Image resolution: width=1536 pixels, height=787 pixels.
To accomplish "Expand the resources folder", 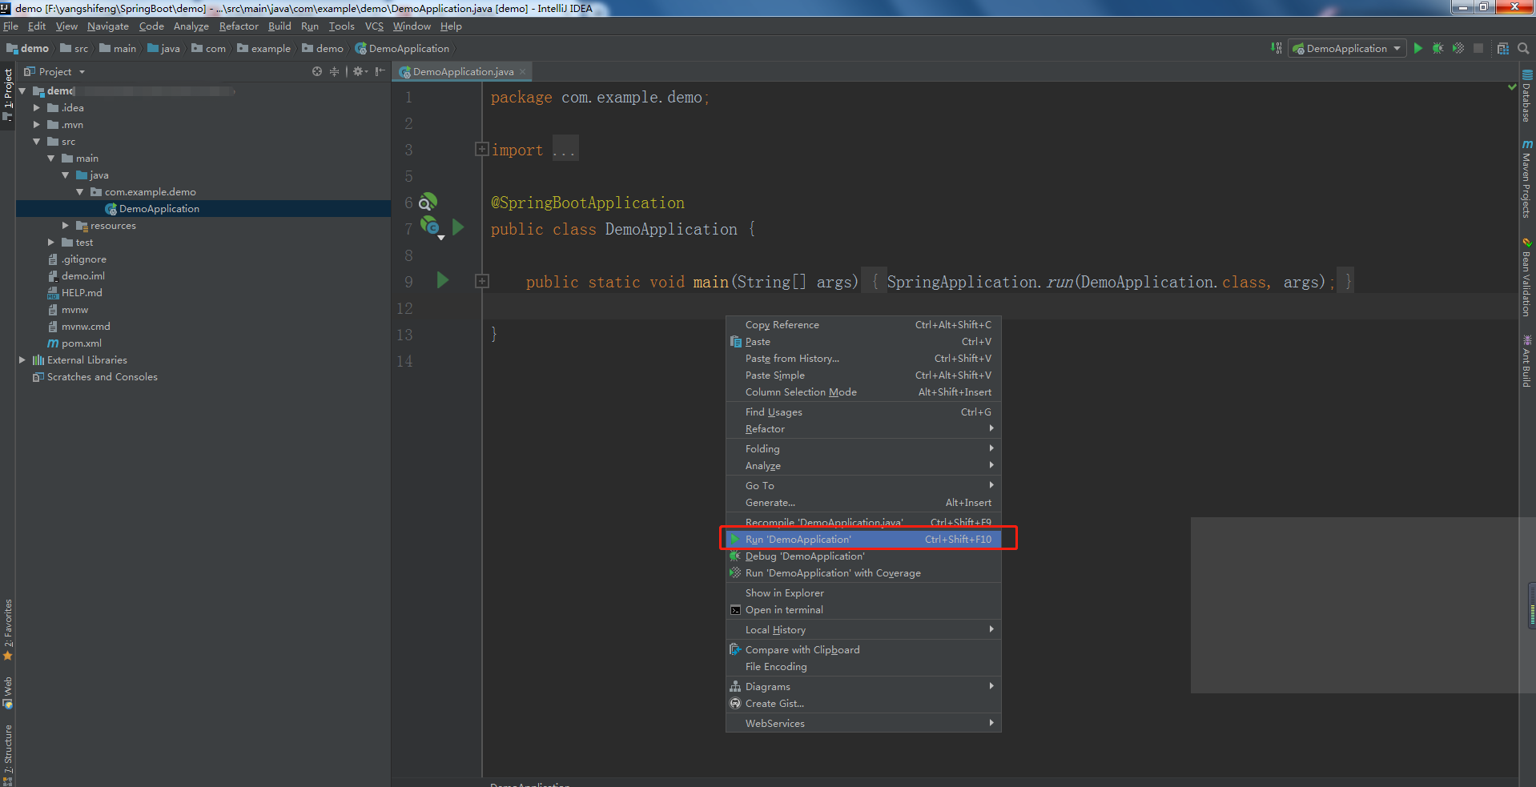I will click(66, 225).
